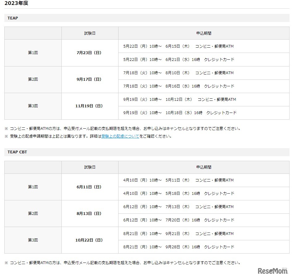The height and width of the screenshot is (278, 292).
Task: Click 第2回 in the row with 8月13日
Action: point(33,214)
